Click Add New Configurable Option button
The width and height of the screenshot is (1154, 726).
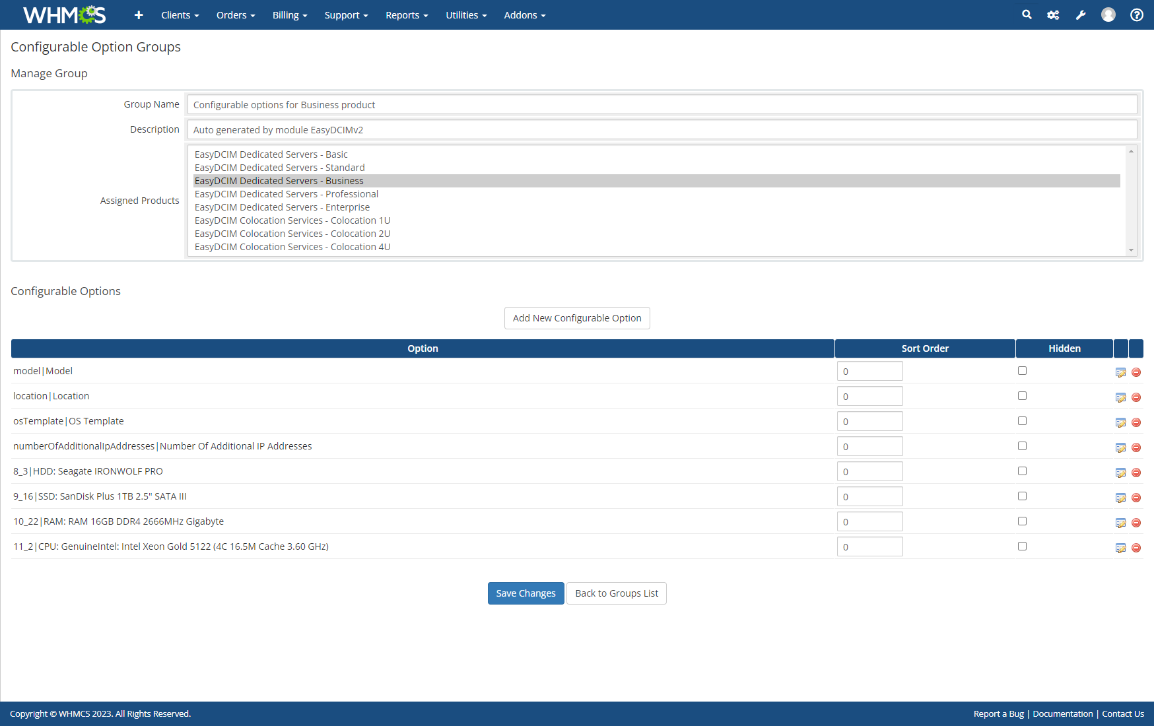tap(577, 318)
